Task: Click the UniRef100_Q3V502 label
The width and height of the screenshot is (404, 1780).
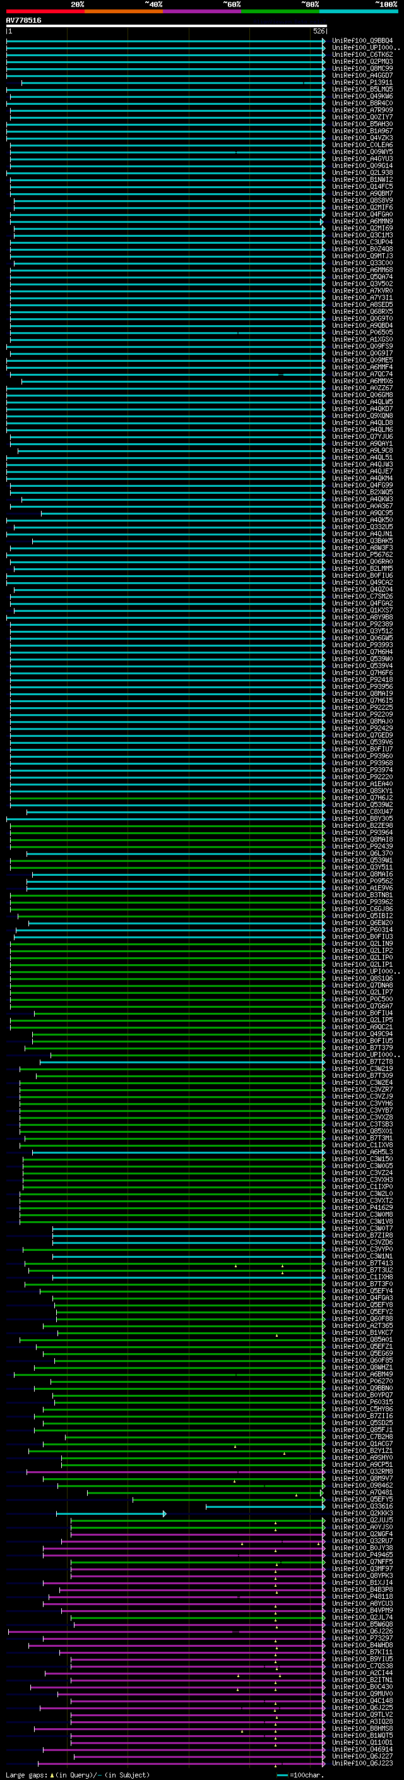Action: (x=362, y=284)
